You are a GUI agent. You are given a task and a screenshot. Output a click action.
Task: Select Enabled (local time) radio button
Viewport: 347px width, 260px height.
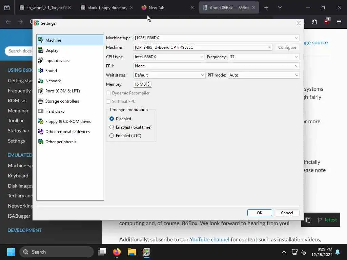[112, 127]
